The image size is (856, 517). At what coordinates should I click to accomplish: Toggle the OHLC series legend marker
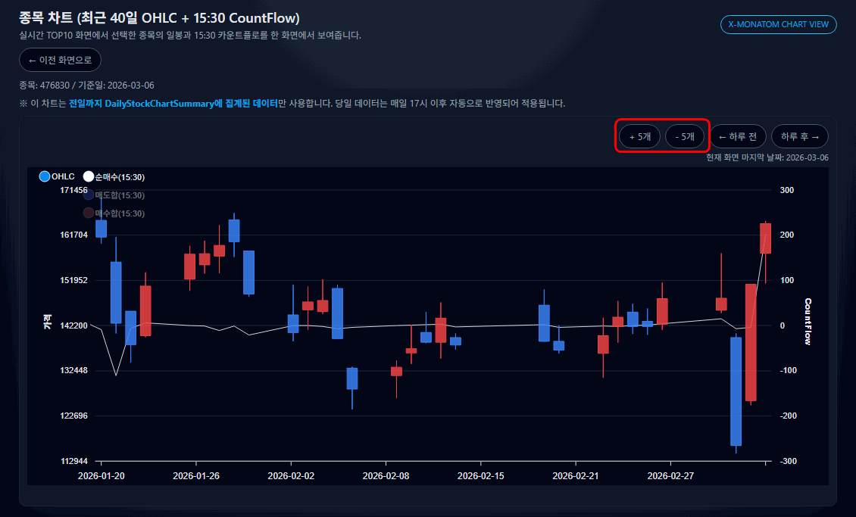[45, 176]
